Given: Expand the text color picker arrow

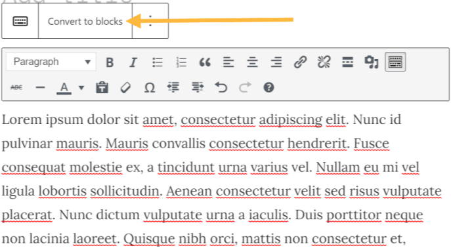Looking at the screenshot, I should click(81, 87).
